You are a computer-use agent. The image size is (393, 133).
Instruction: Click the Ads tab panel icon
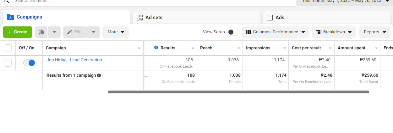pos(270,18)
